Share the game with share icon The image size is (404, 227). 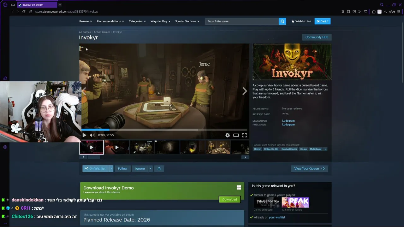pos(159,168)
